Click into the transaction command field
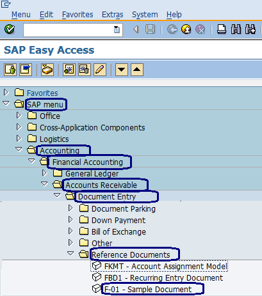The width and height of the screenshot is (262, 296). coord(73,30)
